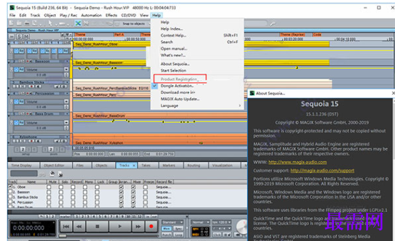
Task: Click the wrench icon in top toolbar
Action: coord(273,24)
